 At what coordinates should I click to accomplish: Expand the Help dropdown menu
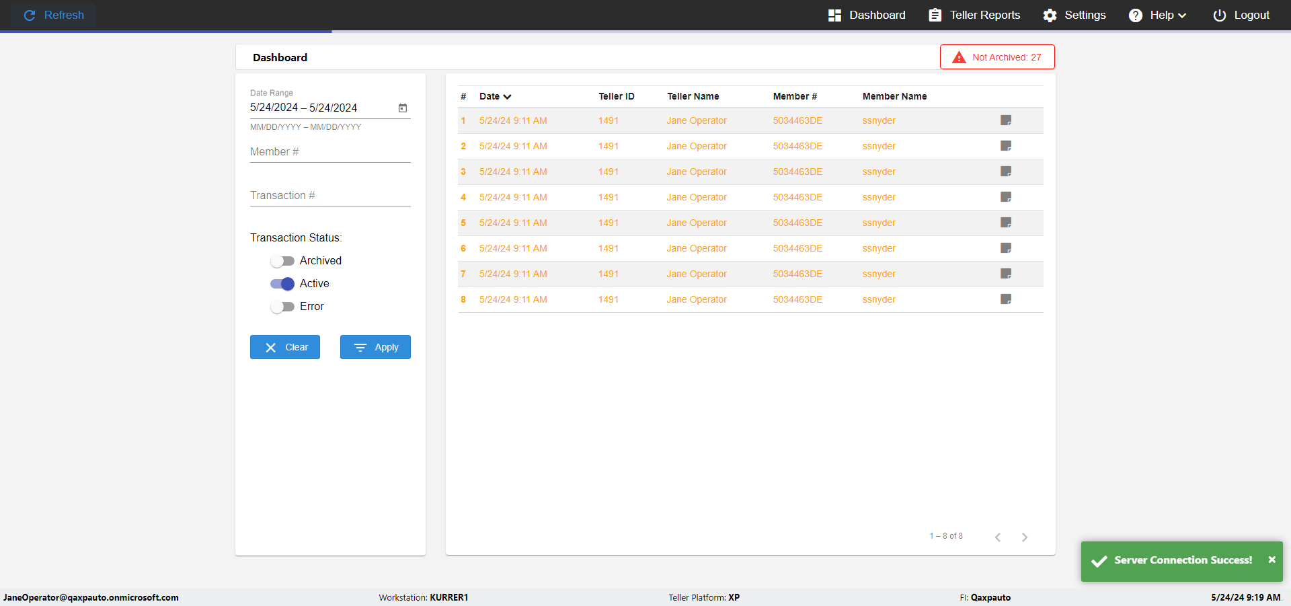(x=1157, y=15)
